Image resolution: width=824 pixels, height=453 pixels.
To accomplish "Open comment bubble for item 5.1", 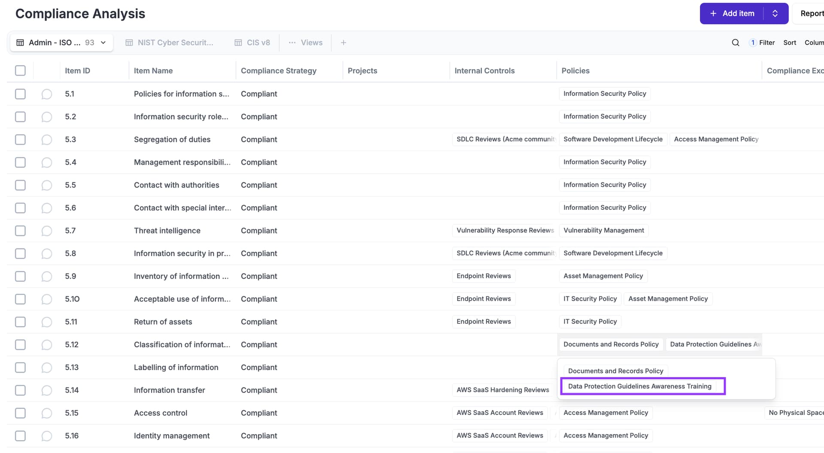I will point(46,94).
